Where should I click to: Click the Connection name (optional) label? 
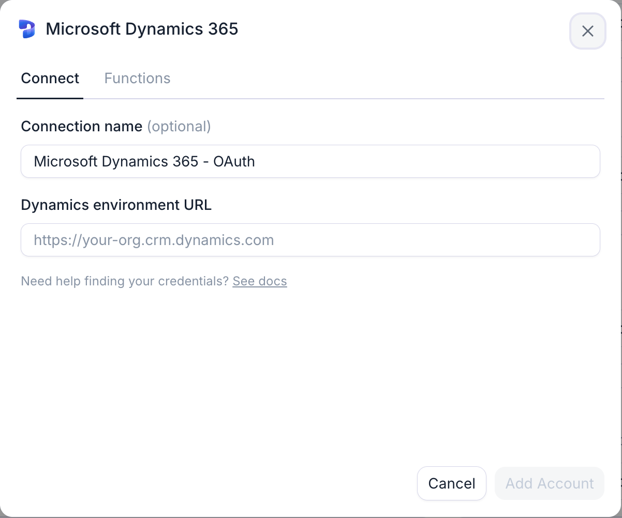(x=116, y=126)
